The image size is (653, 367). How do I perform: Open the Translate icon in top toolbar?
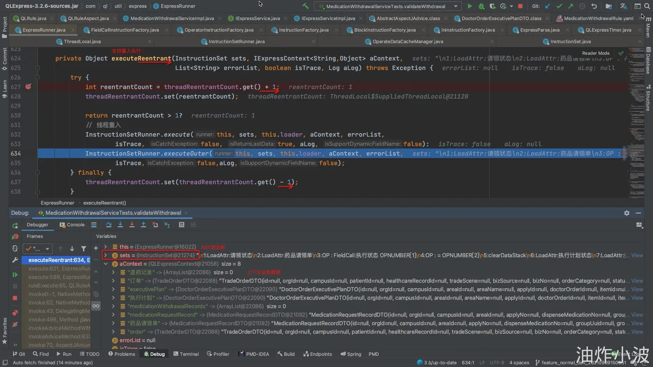pos(624,7)
